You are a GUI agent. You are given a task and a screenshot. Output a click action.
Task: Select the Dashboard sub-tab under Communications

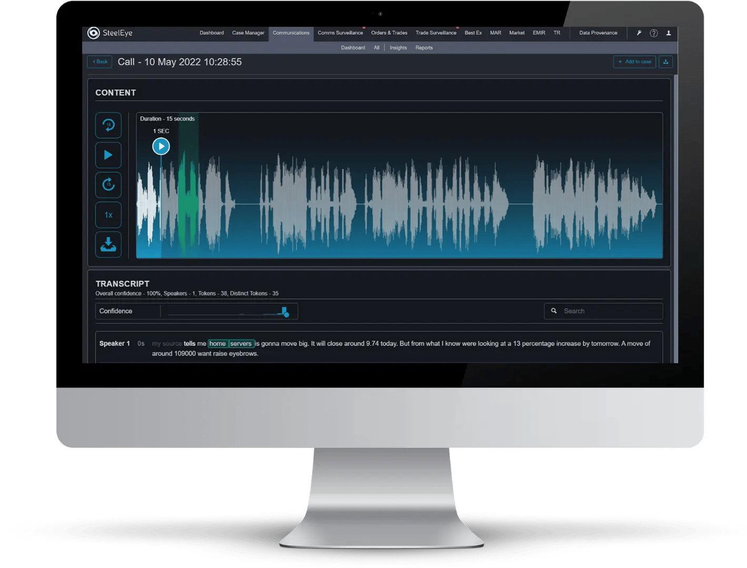[x=353, y=47]
